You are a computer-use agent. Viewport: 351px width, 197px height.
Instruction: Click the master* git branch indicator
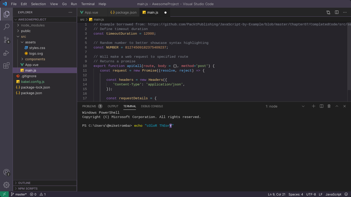pyautogui.click(x=19, y=194)
